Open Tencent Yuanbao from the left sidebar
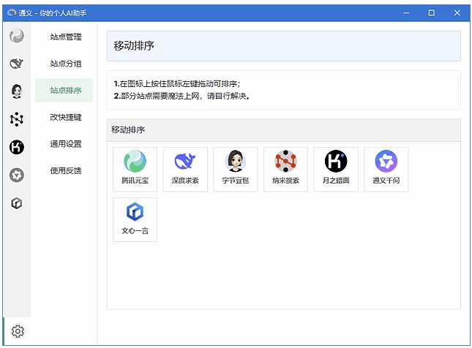The height and width of the screenshot is (348, 472). [x=17, y=36]
